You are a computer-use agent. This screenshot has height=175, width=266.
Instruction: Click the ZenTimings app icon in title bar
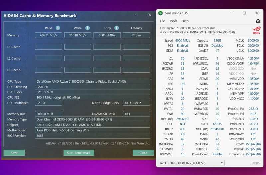tap(160, 13)
